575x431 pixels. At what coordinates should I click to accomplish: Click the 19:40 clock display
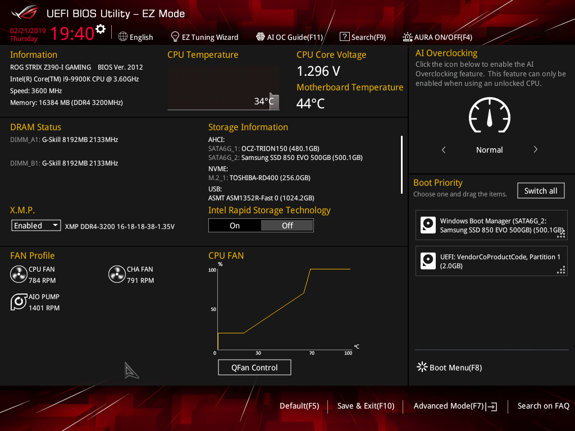coord(72,33)
